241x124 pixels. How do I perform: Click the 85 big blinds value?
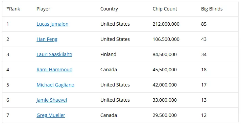pos(204,24)
